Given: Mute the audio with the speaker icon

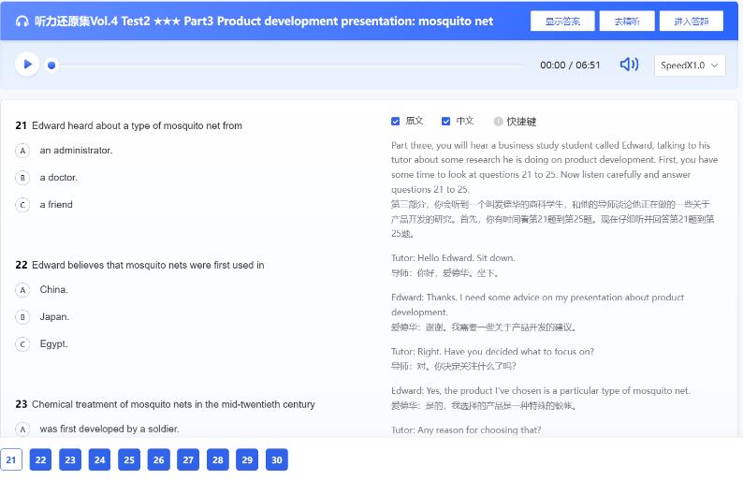Looking at the screenshot, I should 629,64.
